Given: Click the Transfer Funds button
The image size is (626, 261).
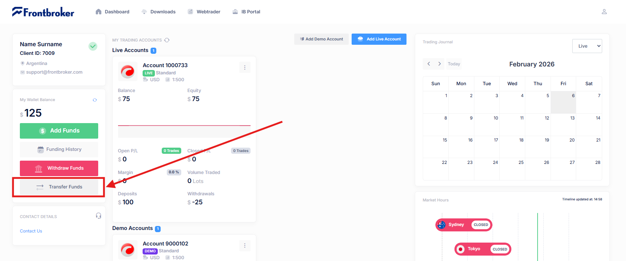Looking at the screenshot, I should coord(59,187).
